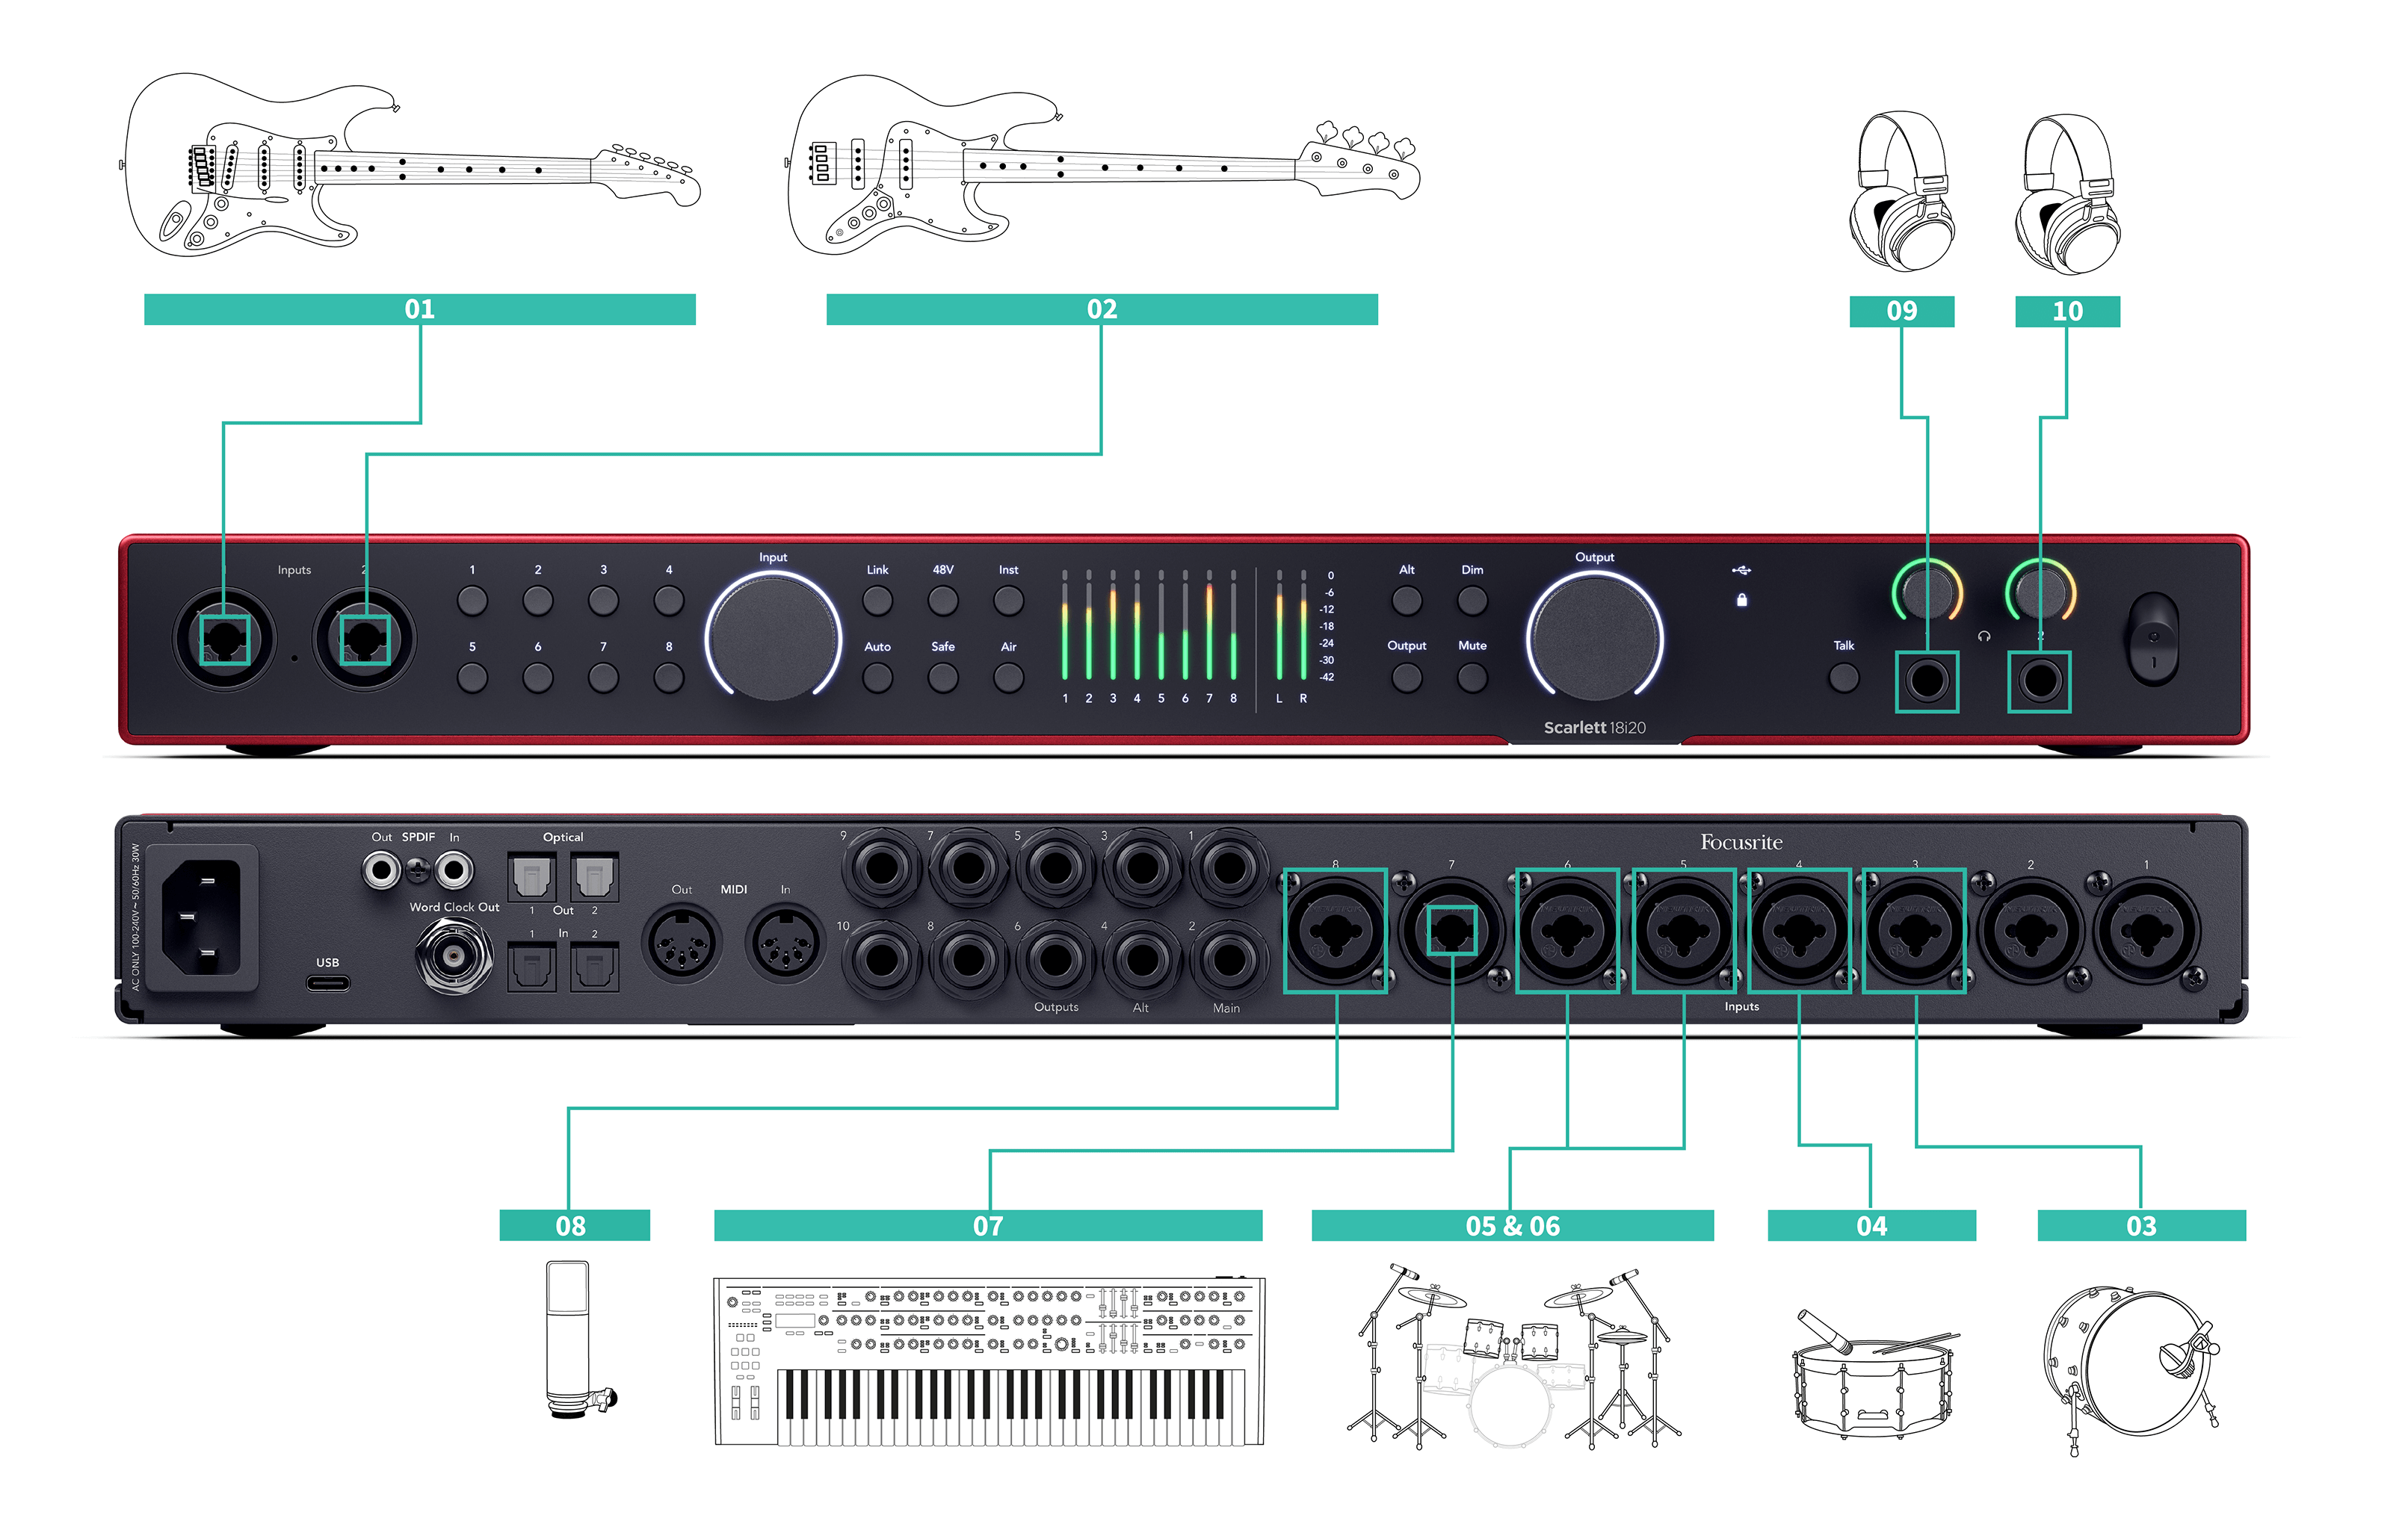
Task: Click the MIDI In DIN socket
Action: click(786, 944)
